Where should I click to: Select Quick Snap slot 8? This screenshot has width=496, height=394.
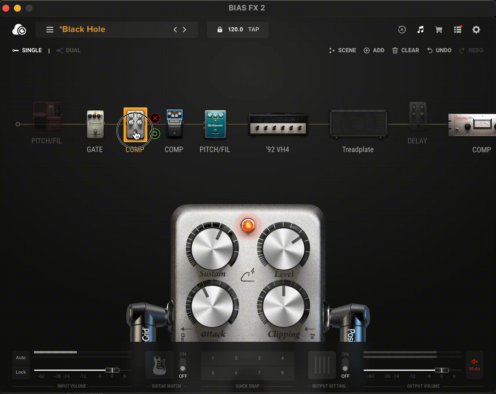pyautogui.click(x=283, y=373)
